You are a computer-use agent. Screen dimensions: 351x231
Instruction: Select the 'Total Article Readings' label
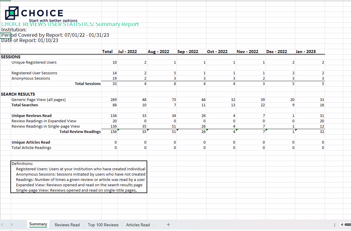coord(31,148)
